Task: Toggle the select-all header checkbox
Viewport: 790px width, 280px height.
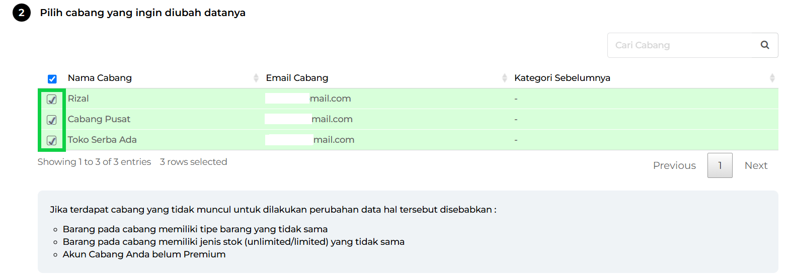Action: (52, 79)
